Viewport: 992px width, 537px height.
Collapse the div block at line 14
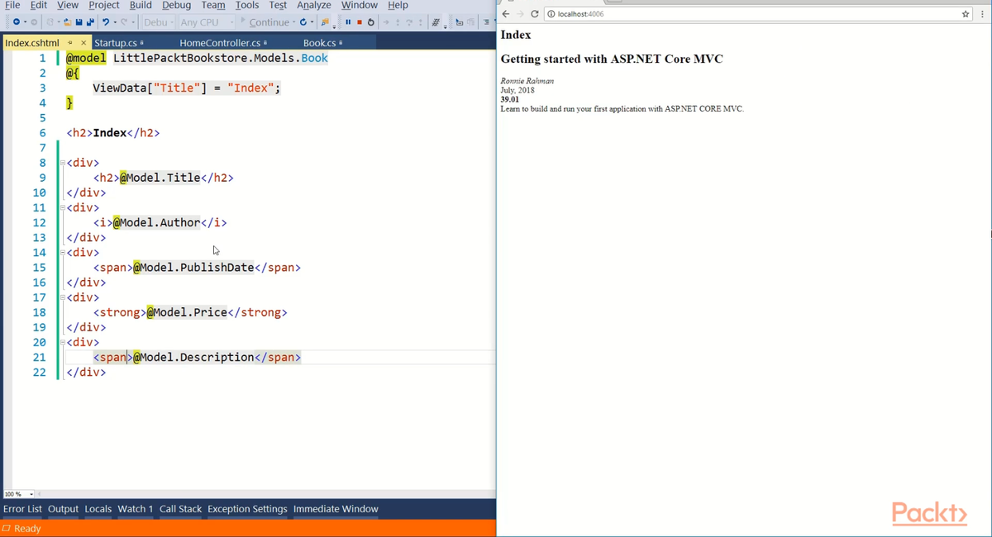click(62, 253)
